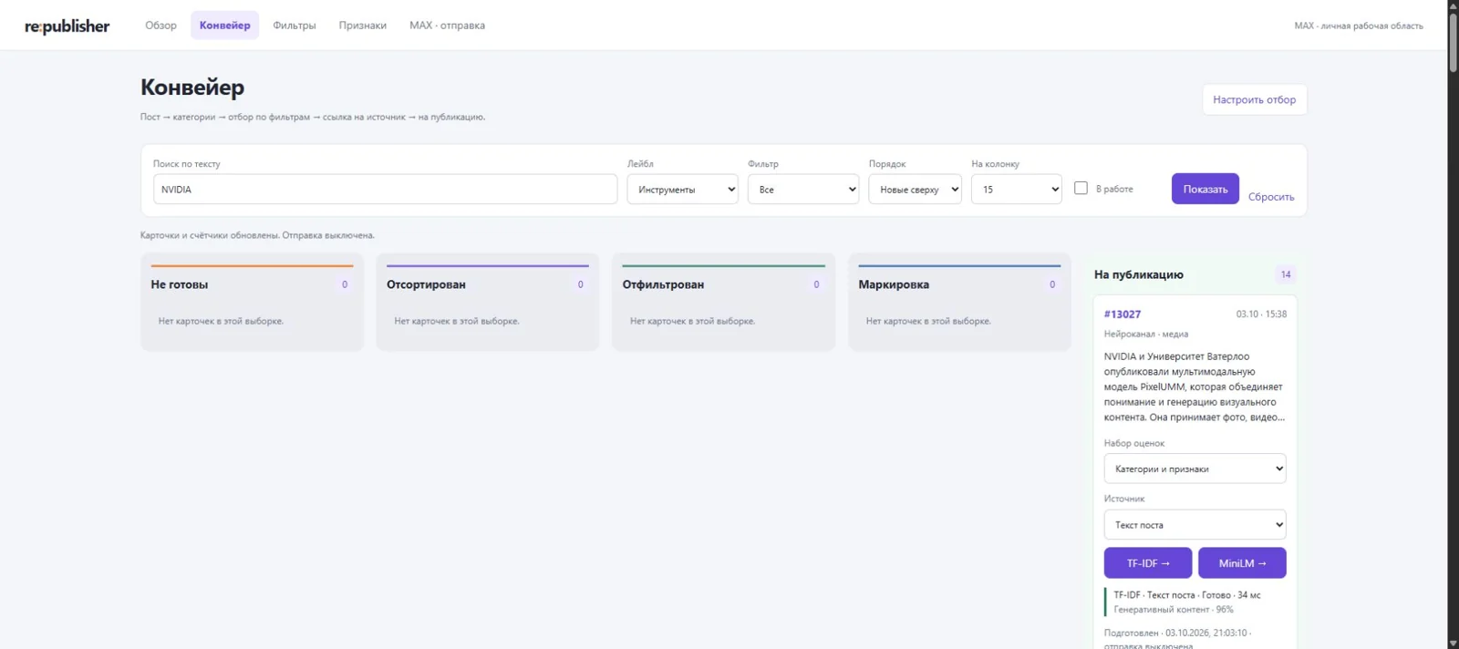Viewport: 1459px width, 649px height.
Task: Open the Лейбл dropdown set to Инструменты
Action: [x=682, y=190]
